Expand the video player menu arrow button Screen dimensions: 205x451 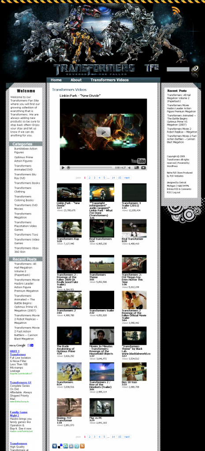(x=143, y=168)
